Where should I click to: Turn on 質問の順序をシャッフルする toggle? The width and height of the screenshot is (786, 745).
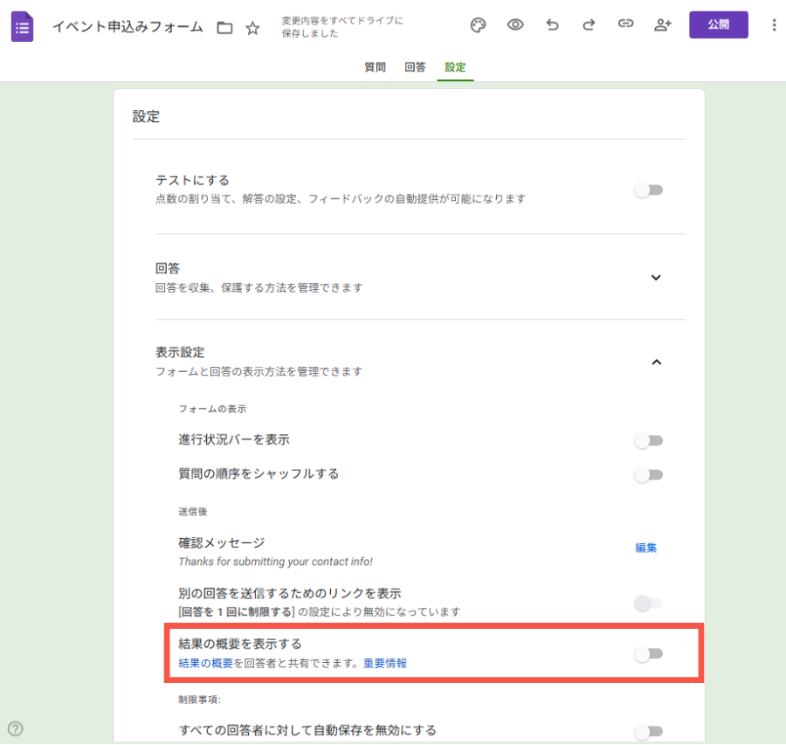click(648, 475)
